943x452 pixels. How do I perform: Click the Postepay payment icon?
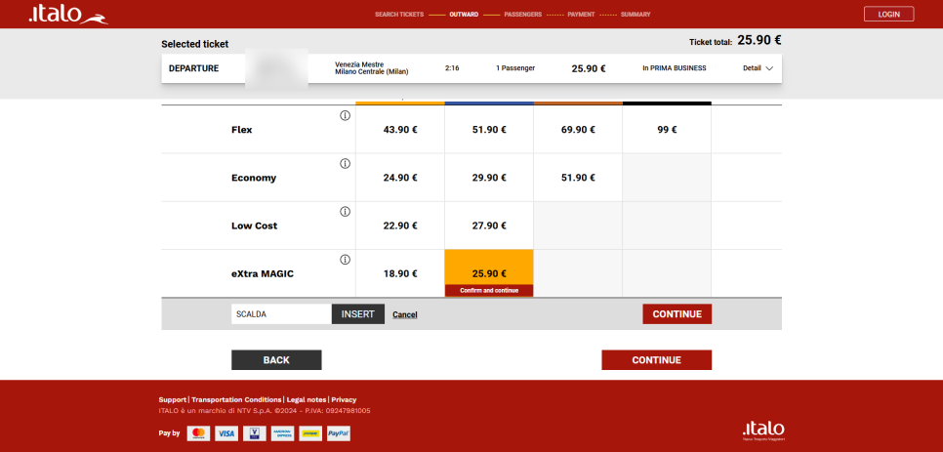(x=310, y=432)
